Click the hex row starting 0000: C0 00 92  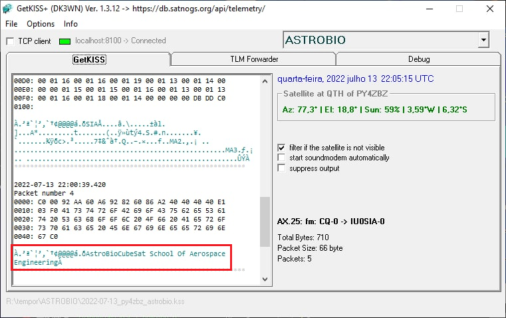click(120, 202)
